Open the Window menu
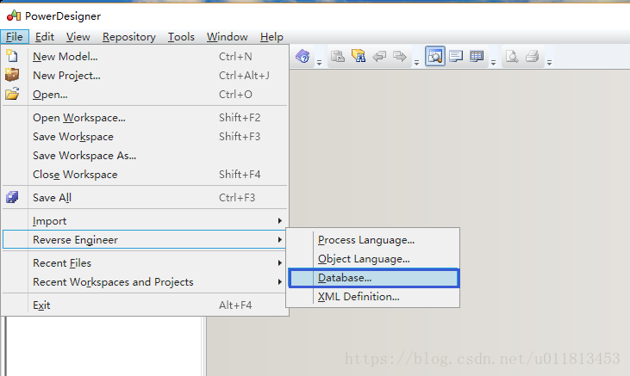Image resolution: width=630 pixels, height=376 pixels. [227, 37]
